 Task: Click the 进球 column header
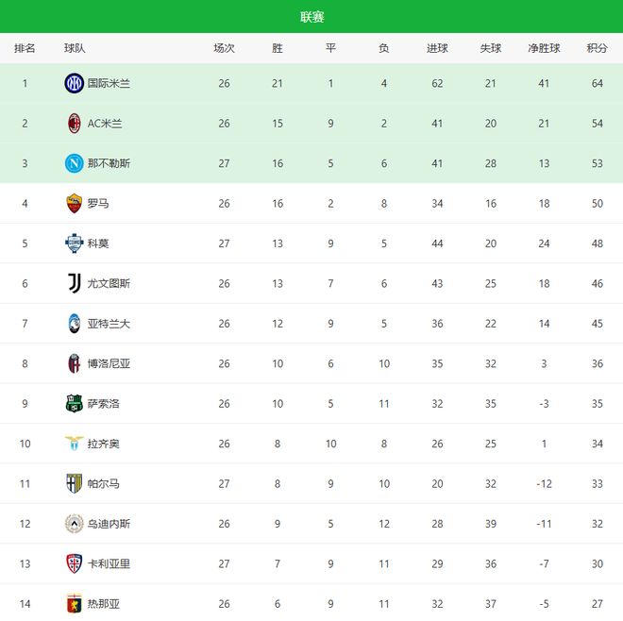pos(437,48)
